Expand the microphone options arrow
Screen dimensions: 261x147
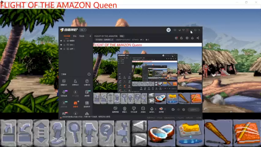[x=156, y=109]
